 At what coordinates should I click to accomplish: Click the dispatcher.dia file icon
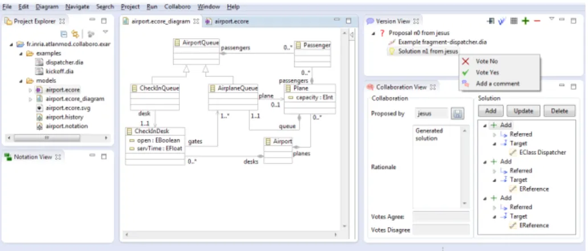pyautogui.click(x=39, y=62)
